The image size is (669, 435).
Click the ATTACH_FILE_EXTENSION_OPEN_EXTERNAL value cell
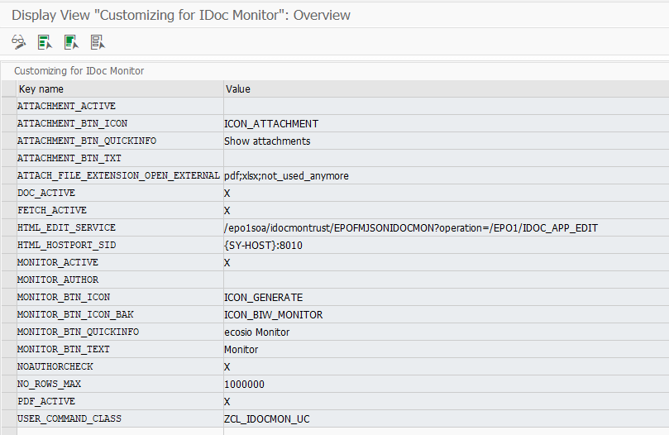tap(447, 176)
